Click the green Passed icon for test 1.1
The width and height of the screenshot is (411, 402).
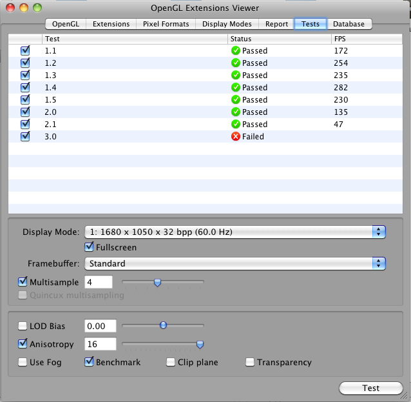[236, 50]
